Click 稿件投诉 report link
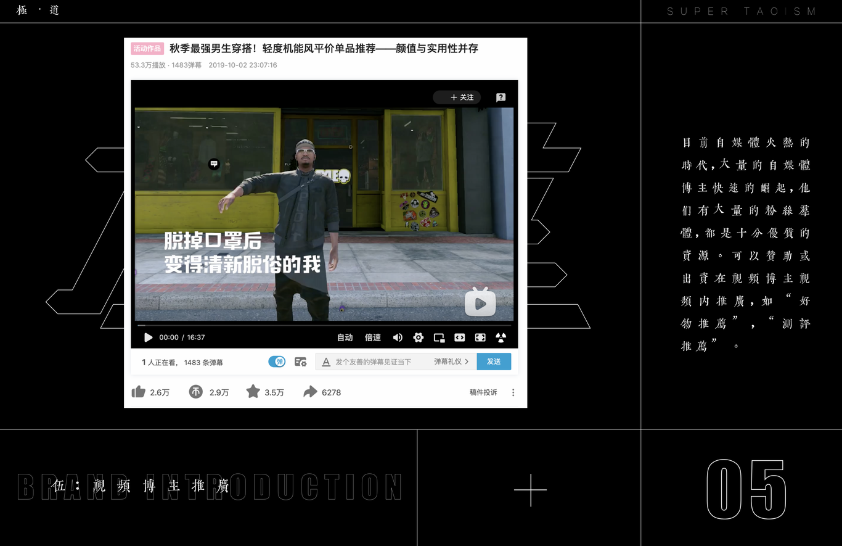Screen dimensions: 842x546 click(483, 392)
